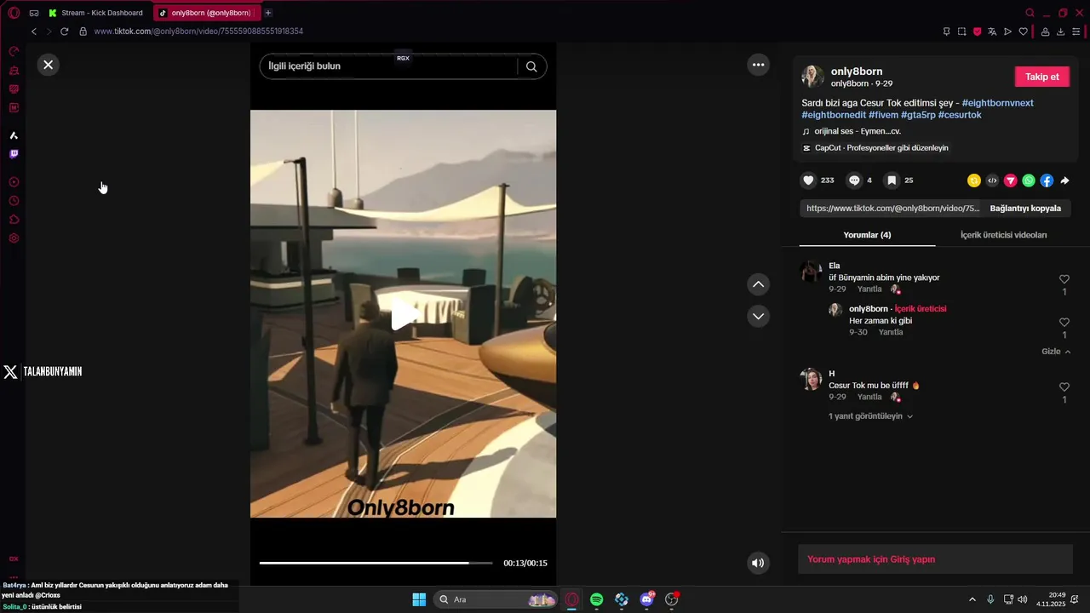Close the TikTok video viewer
Screen dimensions: 1090x613
point(49,65)
